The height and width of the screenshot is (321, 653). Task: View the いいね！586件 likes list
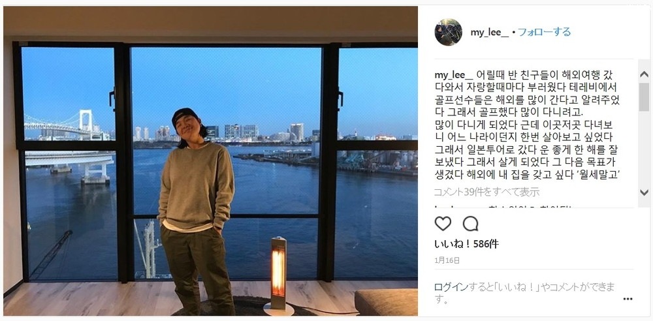(466, 244)
